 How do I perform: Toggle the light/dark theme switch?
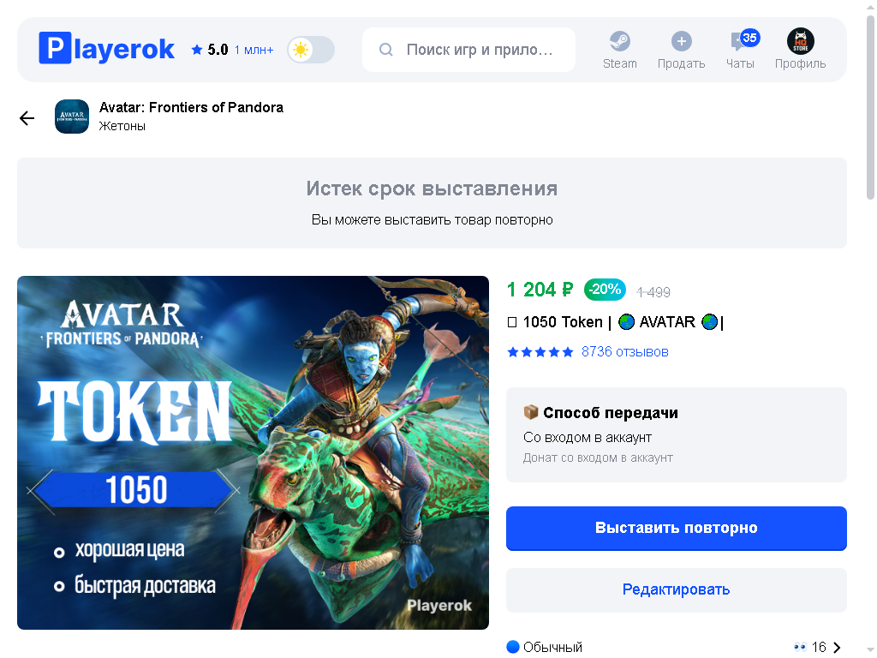[311, 50]
